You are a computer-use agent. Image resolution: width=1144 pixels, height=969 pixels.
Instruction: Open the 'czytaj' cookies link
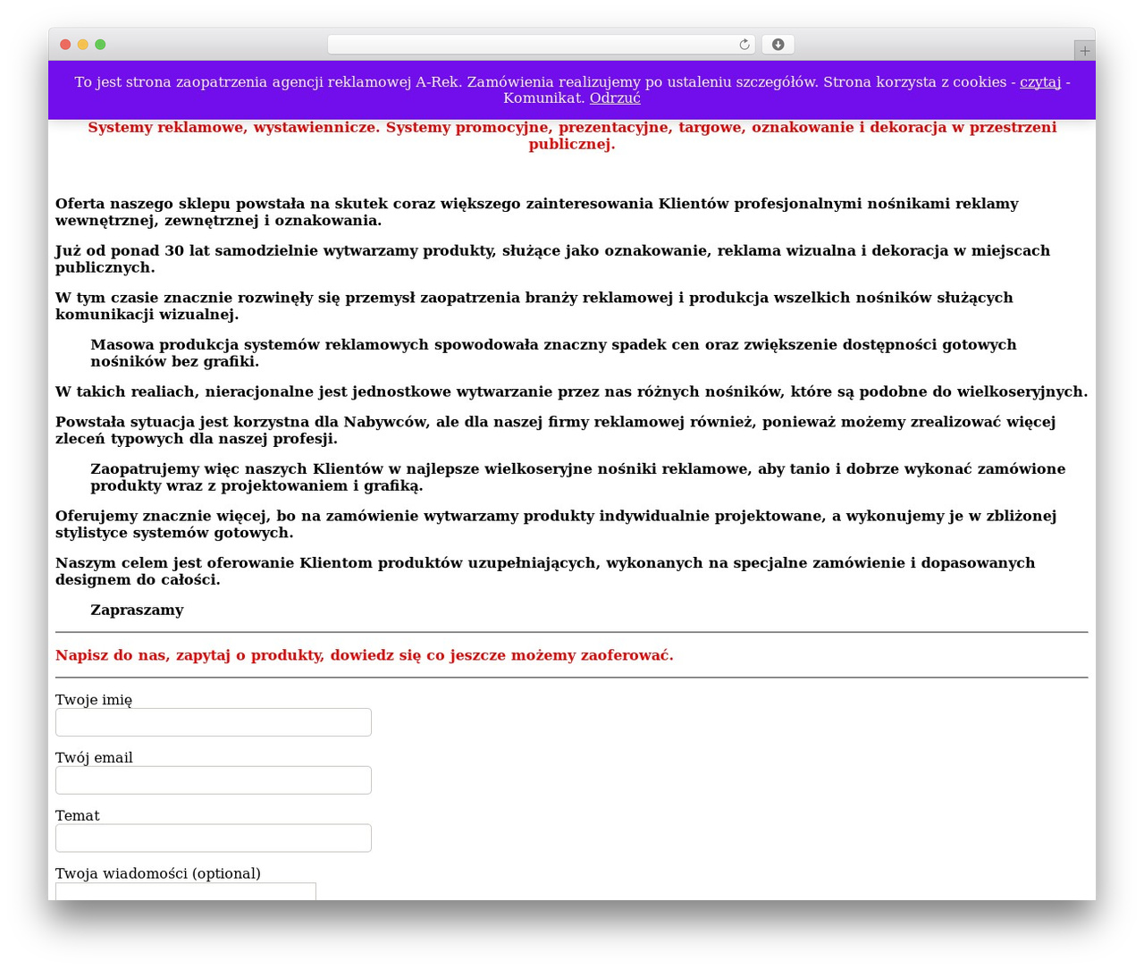pos(1040,82)
